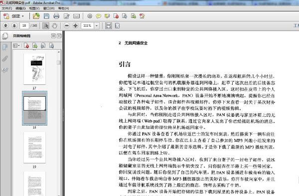Send file by email envelope icon
Screen dimensions: 299x196
[76, 16]
